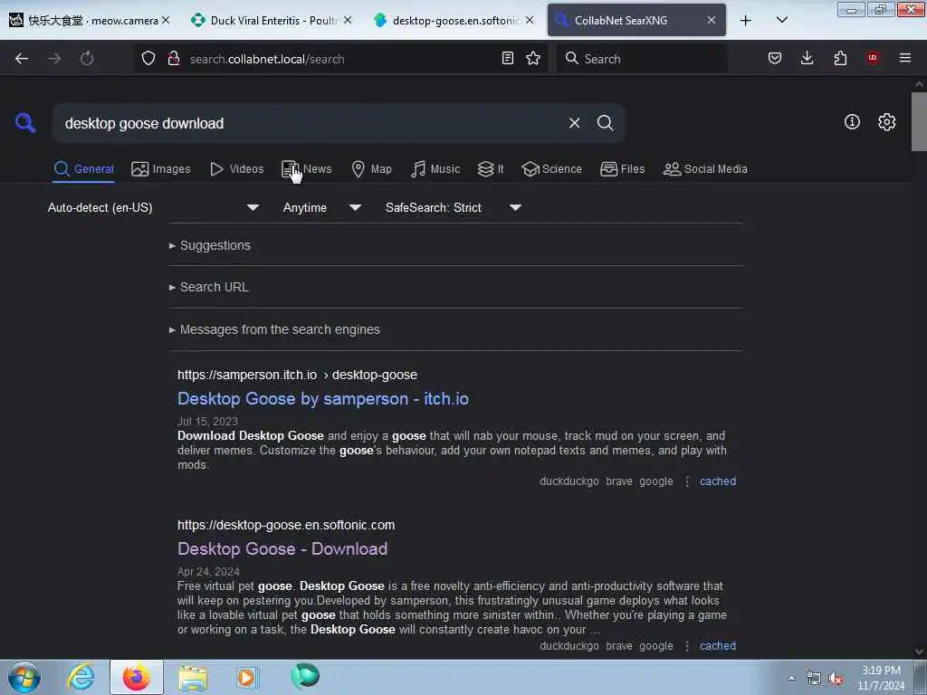Click the browser Back arrow
This screenshot has height=695, width=927.
(x=22, y=59)
